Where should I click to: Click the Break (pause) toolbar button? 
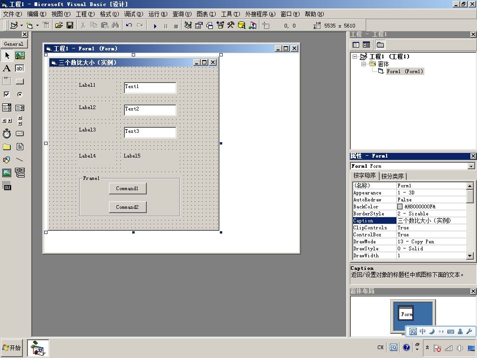point(166,26)
